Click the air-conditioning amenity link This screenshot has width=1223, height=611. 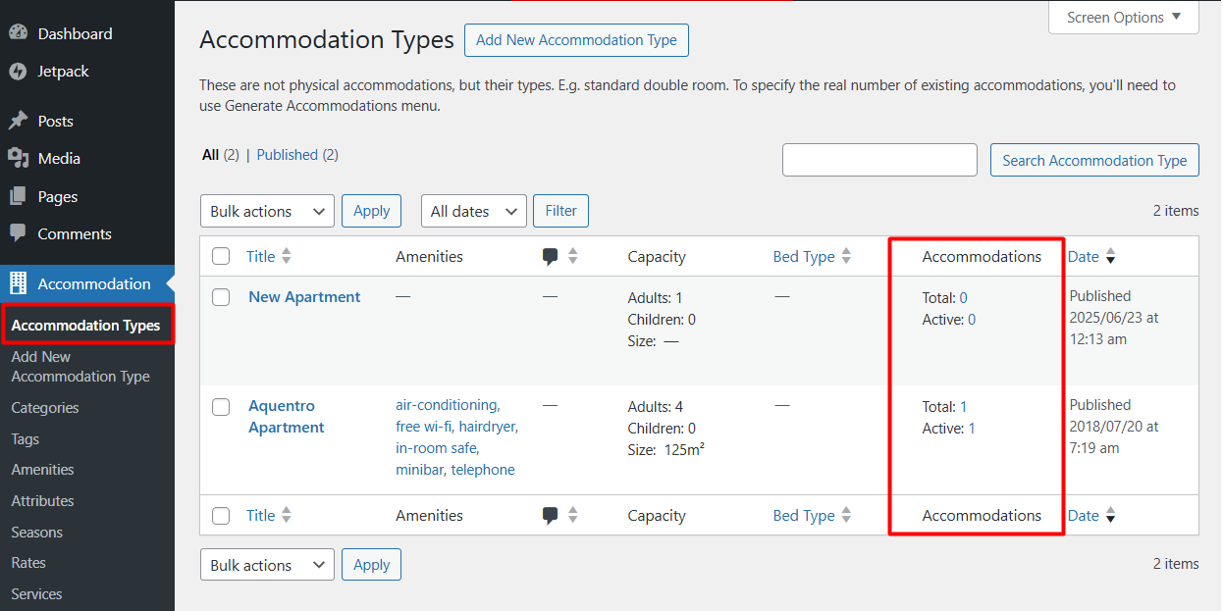pos(448,405)
